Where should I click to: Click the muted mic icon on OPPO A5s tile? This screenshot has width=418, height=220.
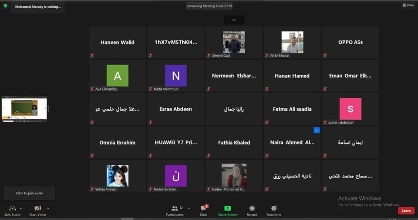click(x=325, y=55)
